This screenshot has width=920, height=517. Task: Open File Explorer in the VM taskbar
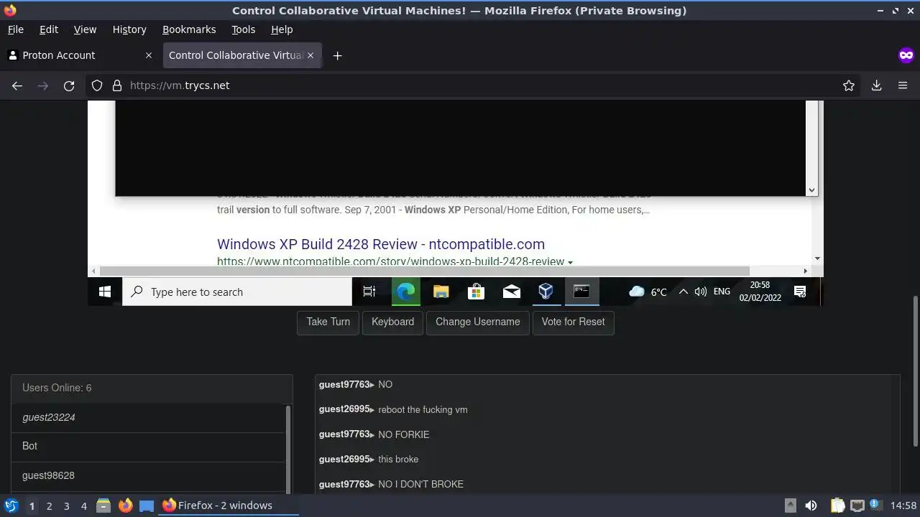click(x=441, y=292)
